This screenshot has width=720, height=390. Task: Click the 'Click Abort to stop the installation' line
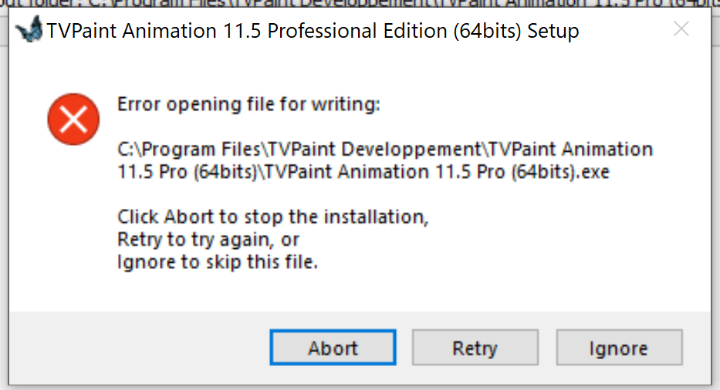click(272, 217)
